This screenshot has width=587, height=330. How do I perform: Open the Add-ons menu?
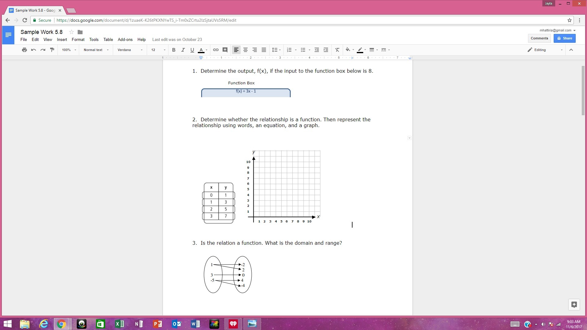[125, 39]
